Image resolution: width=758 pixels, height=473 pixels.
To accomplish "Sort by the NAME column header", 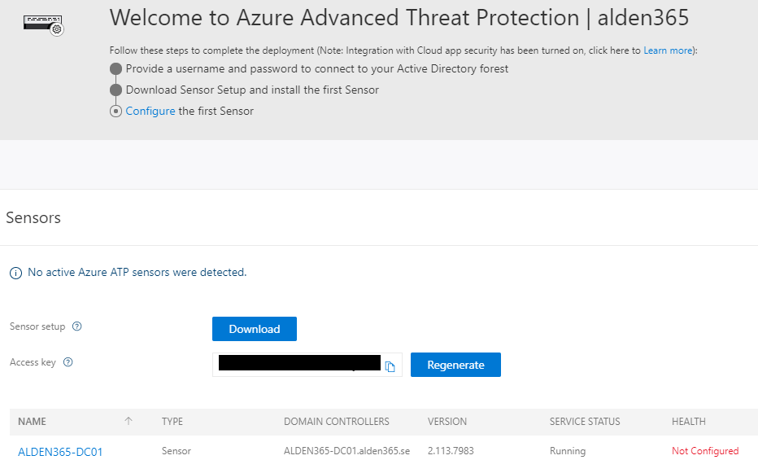I will 33,422.
